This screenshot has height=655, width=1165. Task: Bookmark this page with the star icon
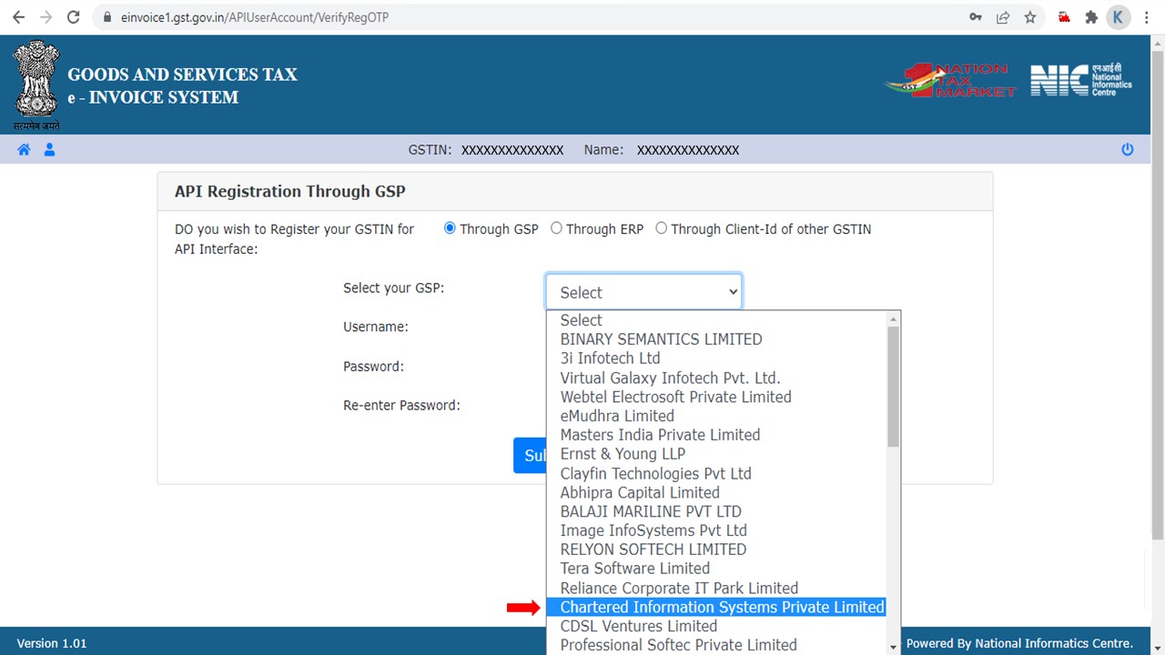1030,17
